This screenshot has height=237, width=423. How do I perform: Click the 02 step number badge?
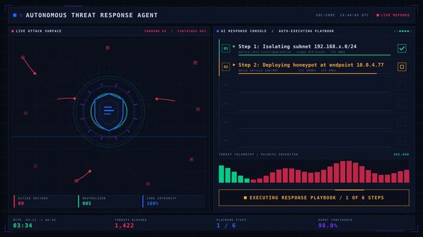pos(226,66)
